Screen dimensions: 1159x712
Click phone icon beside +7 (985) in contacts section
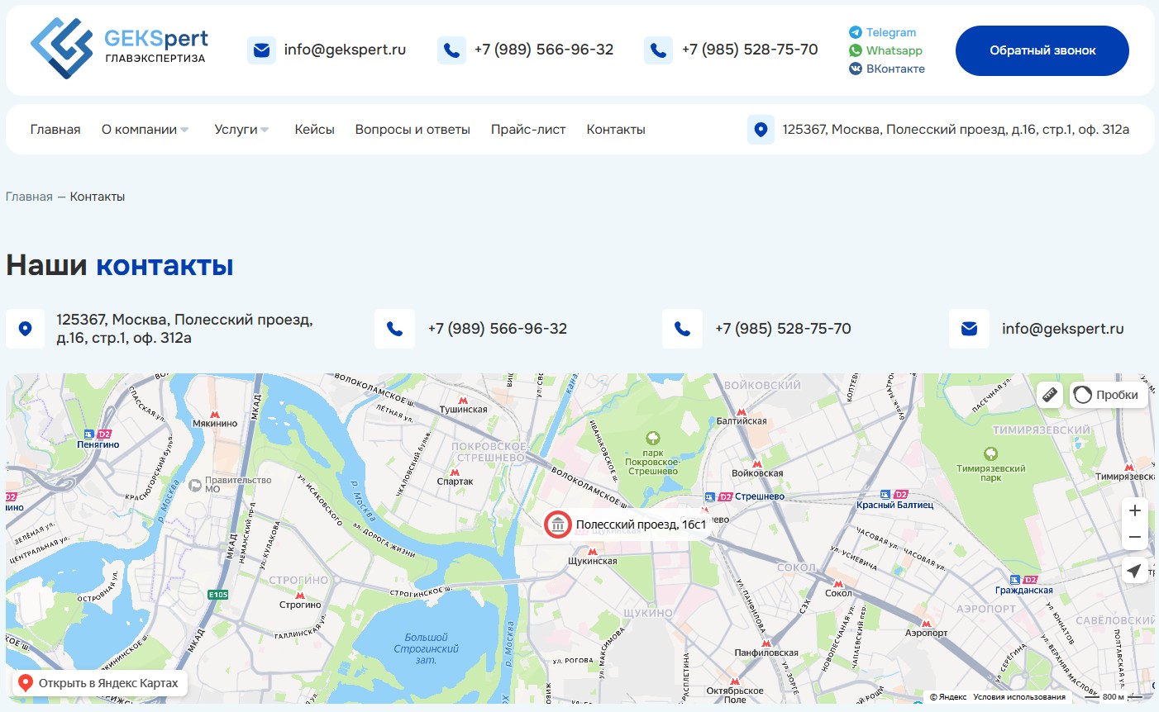[x=682, y=329]
